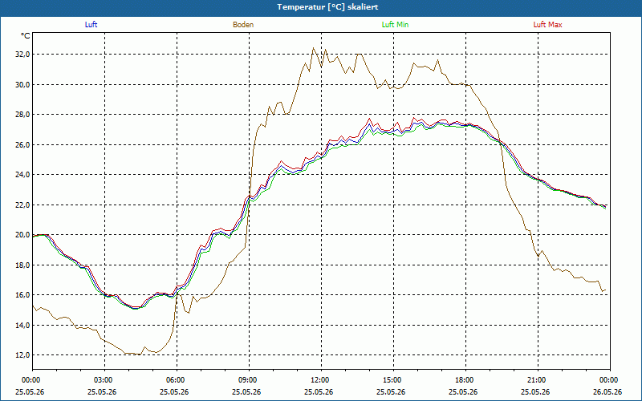Viewport: 642px width, 401px height.
Task: Click the 30,0 y-axis value
Action: [22, 85]
